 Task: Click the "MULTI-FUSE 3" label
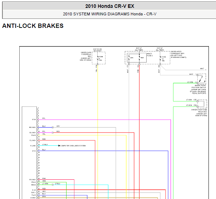(150, 55)
